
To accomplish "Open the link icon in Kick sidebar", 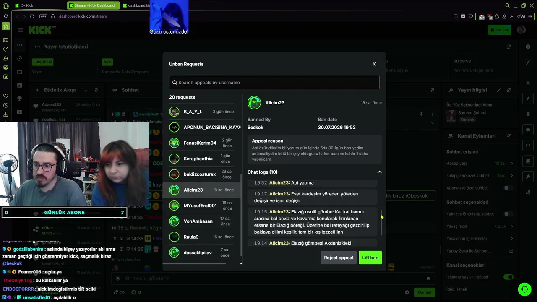I will [19, 58].
